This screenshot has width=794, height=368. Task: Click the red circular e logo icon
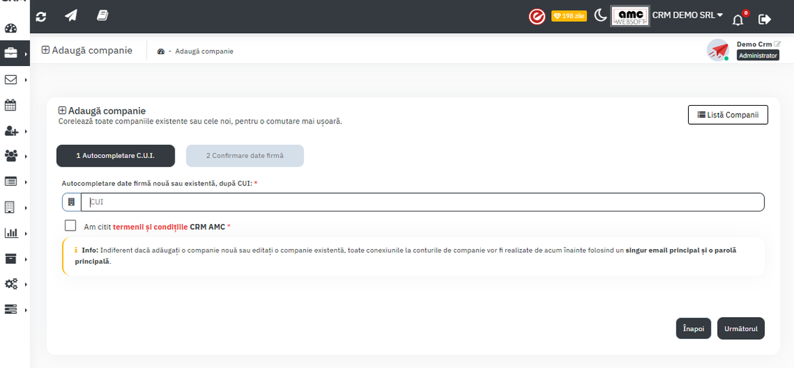pos(537,17)
